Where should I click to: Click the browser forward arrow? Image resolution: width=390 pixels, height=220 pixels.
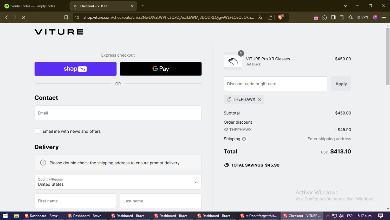15,17
